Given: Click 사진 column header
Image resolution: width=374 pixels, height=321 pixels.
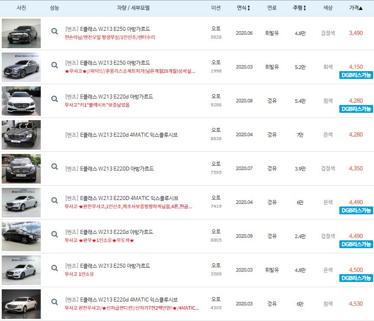Looking at the screenshot, I should click(x=21, y=8).
